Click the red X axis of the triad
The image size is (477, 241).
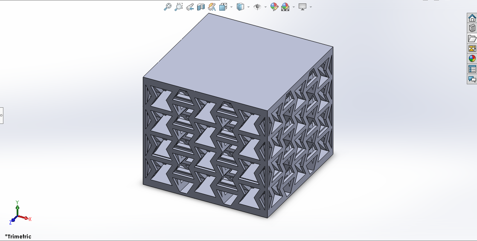(x=24, y=218)
